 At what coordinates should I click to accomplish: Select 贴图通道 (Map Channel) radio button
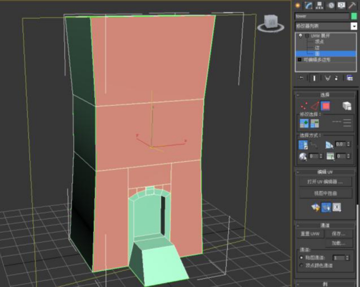[301, 258]
